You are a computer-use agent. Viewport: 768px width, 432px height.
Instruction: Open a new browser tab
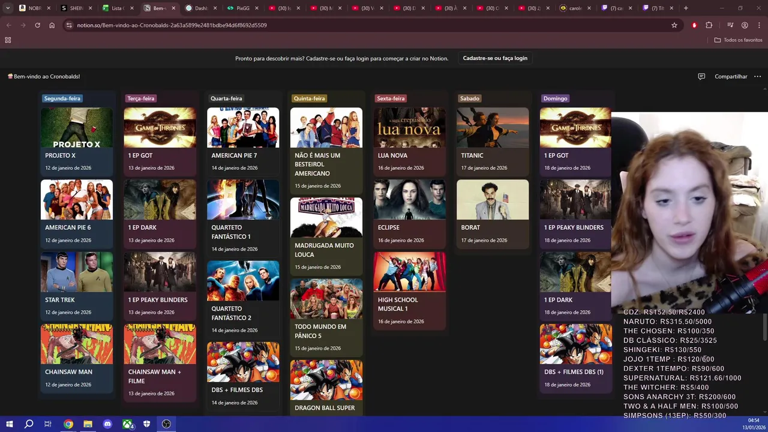[686, 8]
